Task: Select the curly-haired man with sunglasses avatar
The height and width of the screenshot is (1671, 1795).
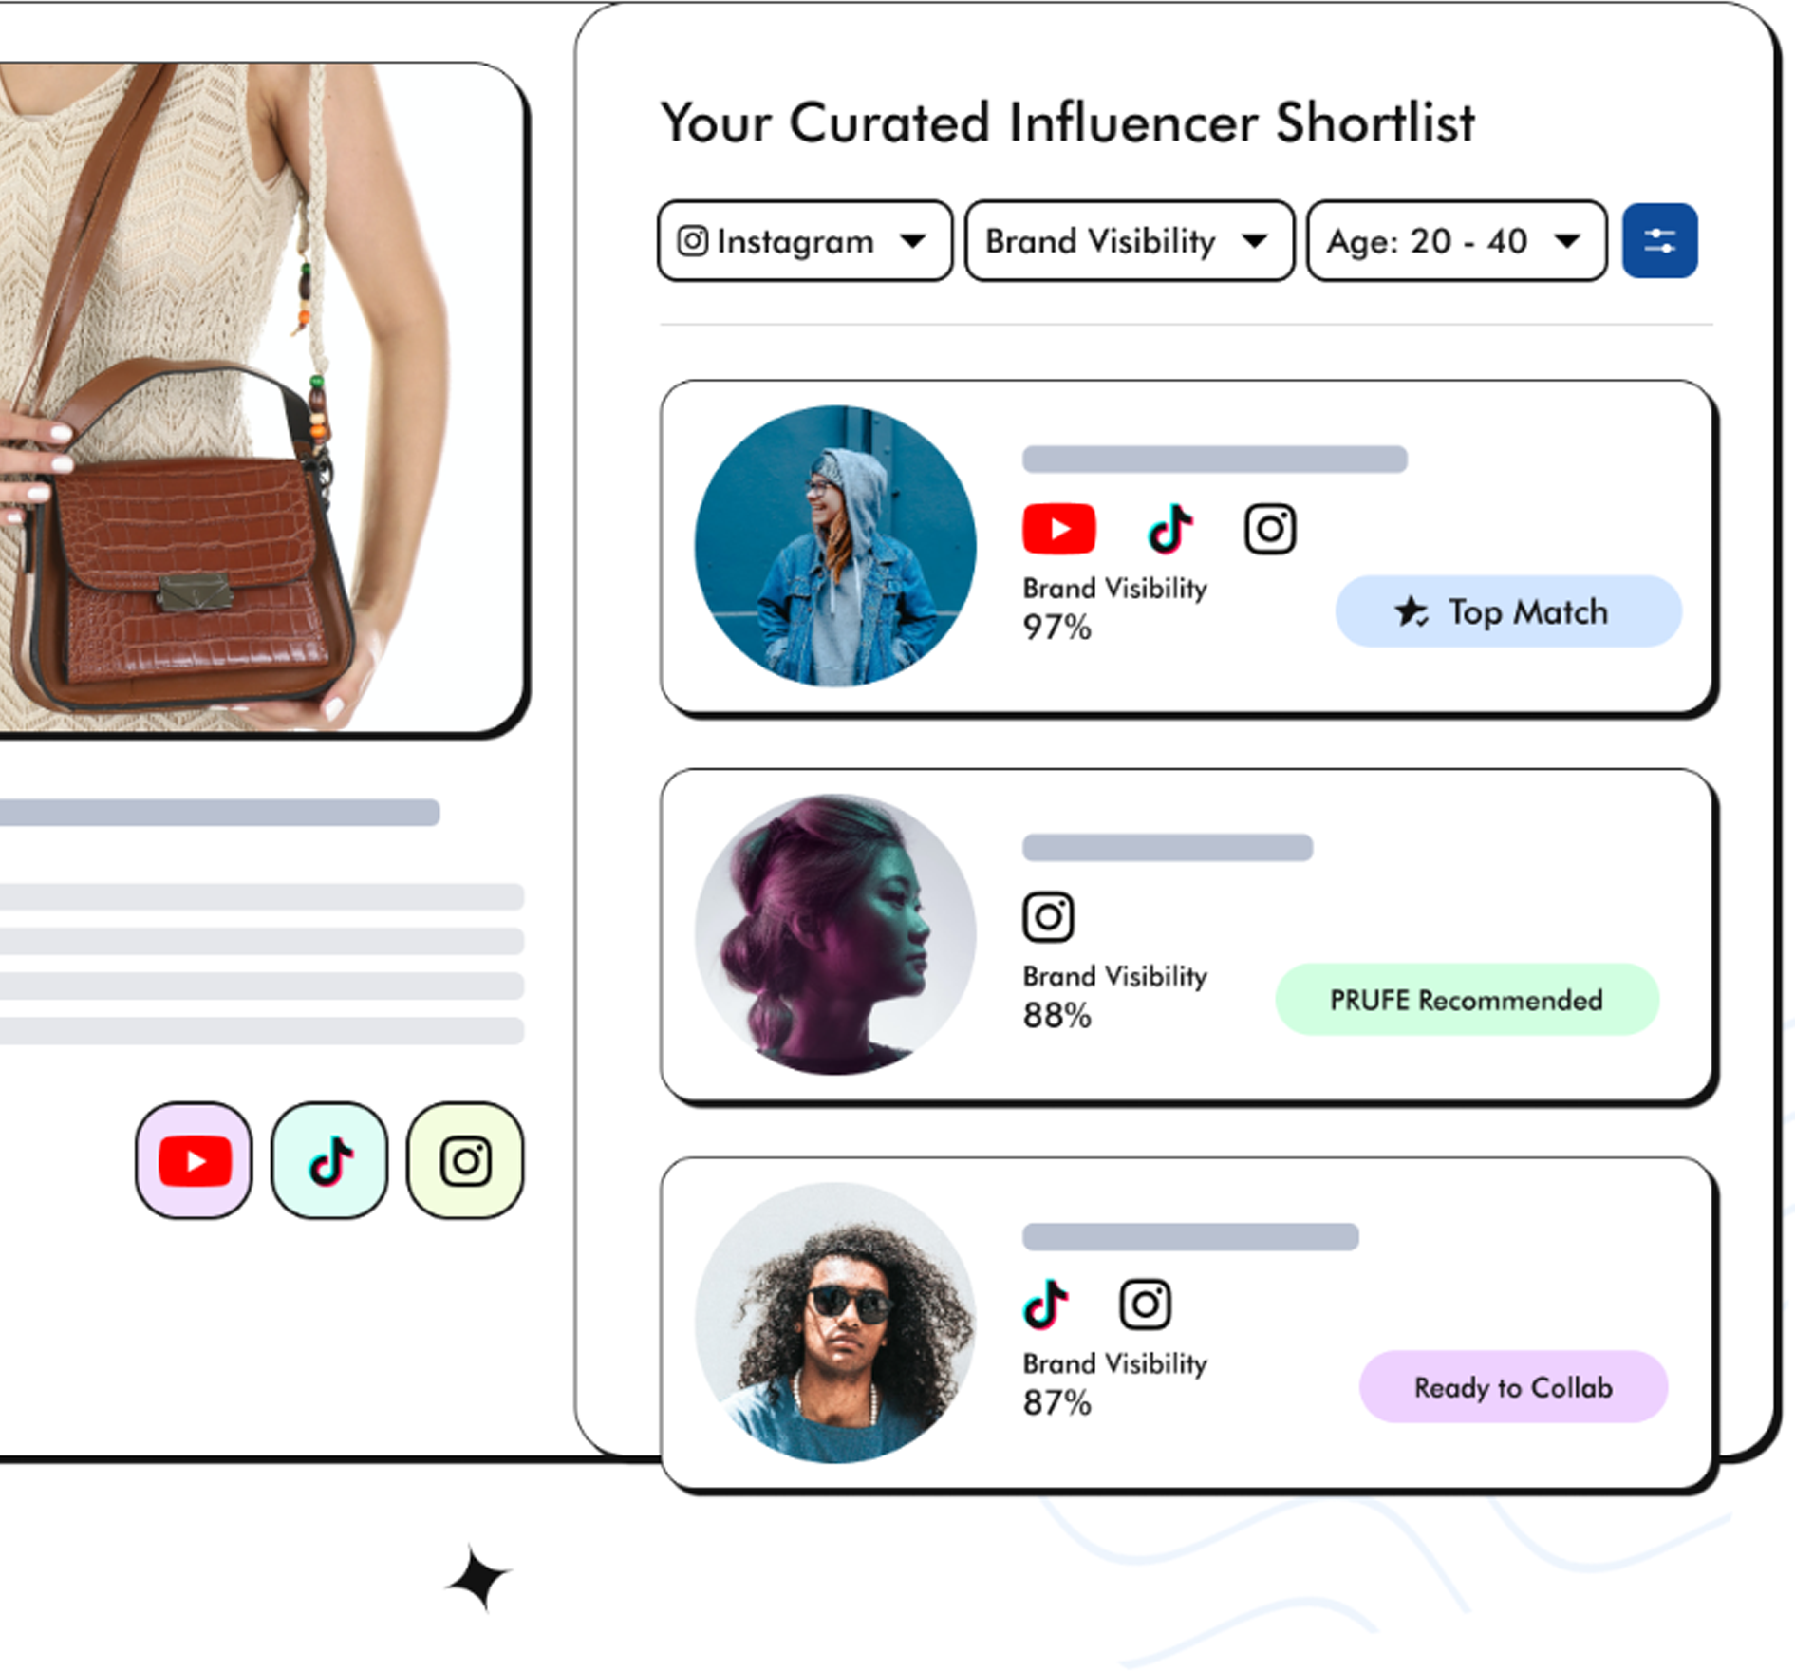Action: point(835,1323)
